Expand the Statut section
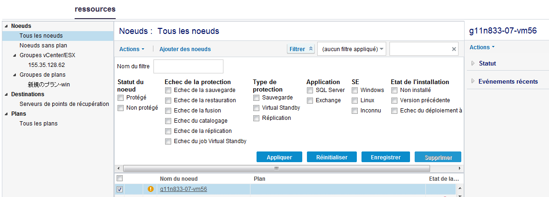549x197 pixels. click(473, 63)
